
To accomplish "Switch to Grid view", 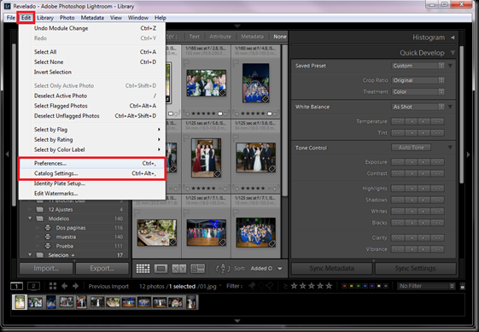I will point(143,269).
